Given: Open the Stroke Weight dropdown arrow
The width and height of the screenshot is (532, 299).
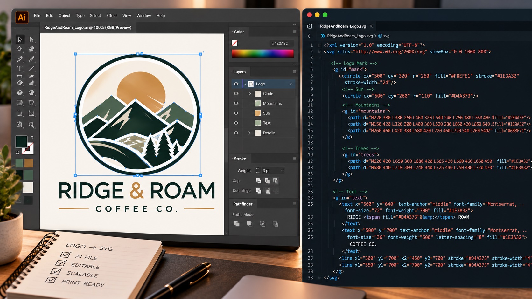Looking at the screenshot, I should (x=282, y=171).
